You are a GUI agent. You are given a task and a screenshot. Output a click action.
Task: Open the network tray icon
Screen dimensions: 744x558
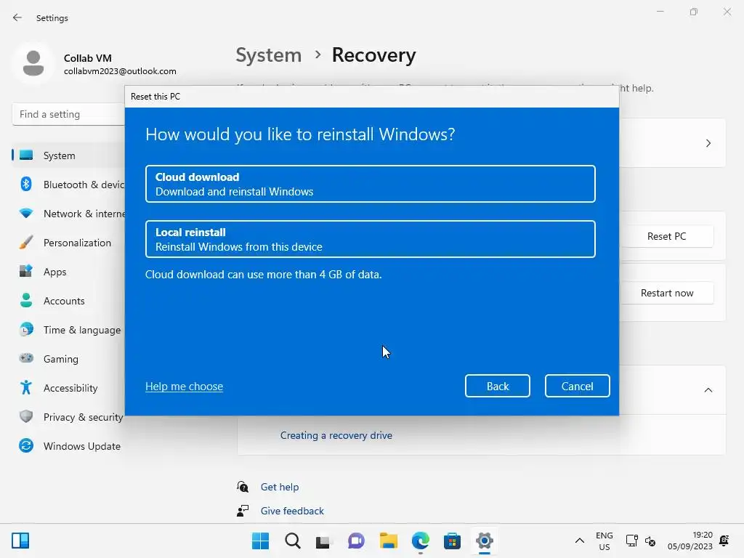coord(631,541)
